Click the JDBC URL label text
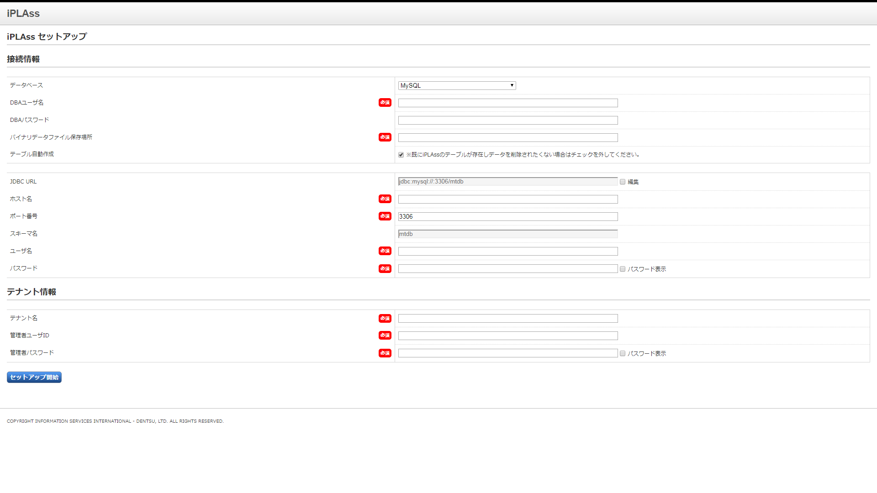This screenshot has width=877, height=493. (23, 182)
